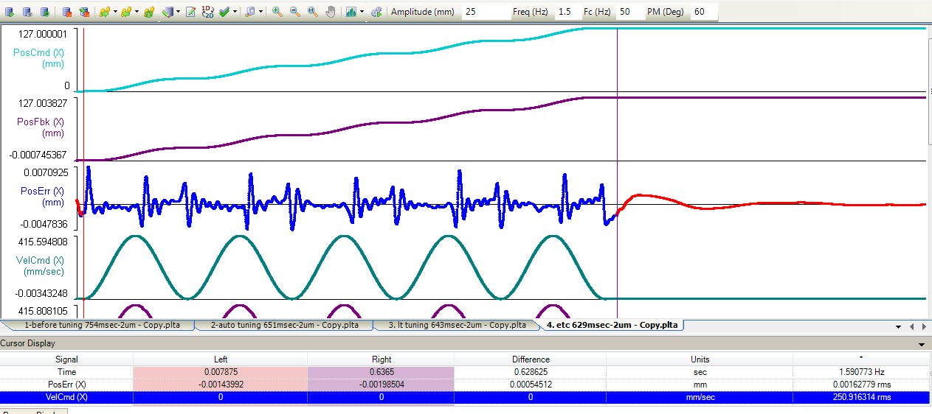The width and height of the screenshot is (932, 414).
Task: Click the Right column header
Action: click(381, 359)
